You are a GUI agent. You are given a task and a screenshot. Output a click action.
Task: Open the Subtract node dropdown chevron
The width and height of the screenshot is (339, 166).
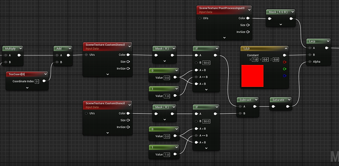coord(256,100)
